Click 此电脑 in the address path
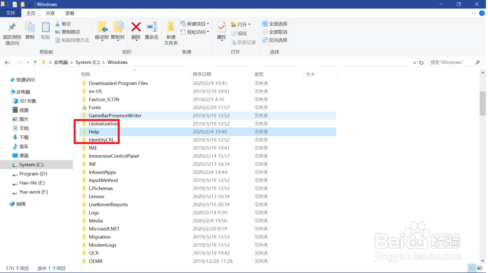Viewport: 488px width, 273px height. [x=61, y=62]
